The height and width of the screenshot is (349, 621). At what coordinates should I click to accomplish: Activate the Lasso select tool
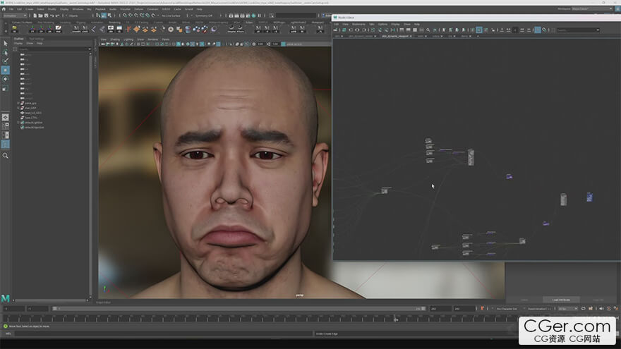point(6,53)
